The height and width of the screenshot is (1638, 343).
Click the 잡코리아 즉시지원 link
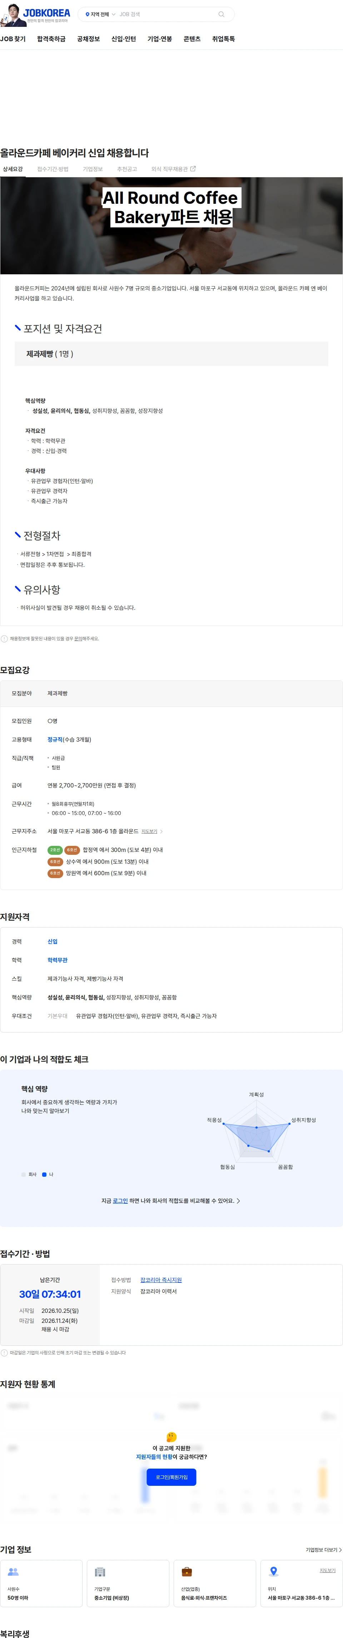tap(161, 1280)
